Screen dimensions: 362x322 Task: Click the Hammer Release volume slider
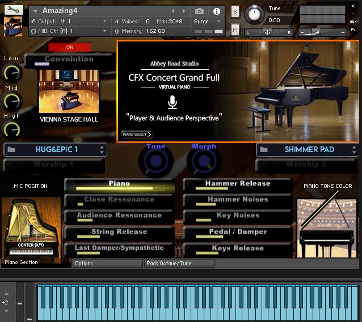pos(237,186)
